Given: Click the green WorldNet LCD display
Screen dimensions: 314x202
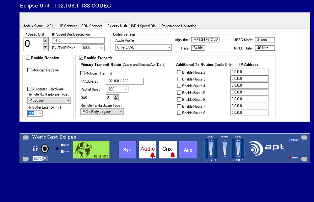Looking at the screenshot, I should [91, 150].
